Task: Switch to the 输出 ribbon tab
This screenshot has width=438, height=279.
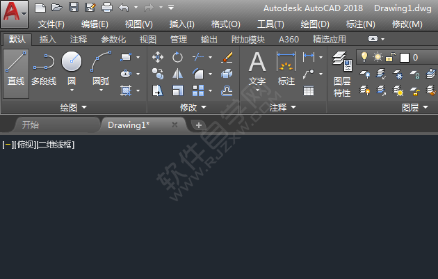Action: 209,40
